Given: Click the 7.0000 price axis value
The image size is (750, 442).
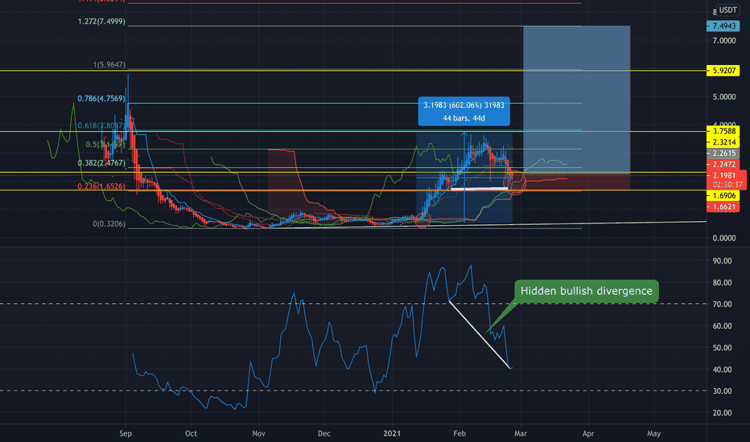Looking at the screenshot, I should point(724,41).
